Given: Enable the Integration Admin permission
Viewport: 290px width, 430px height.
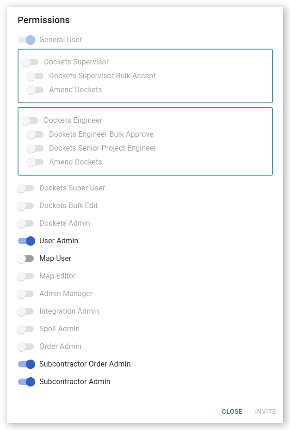Looking at the screenshot, I should (x=26, y=311).
